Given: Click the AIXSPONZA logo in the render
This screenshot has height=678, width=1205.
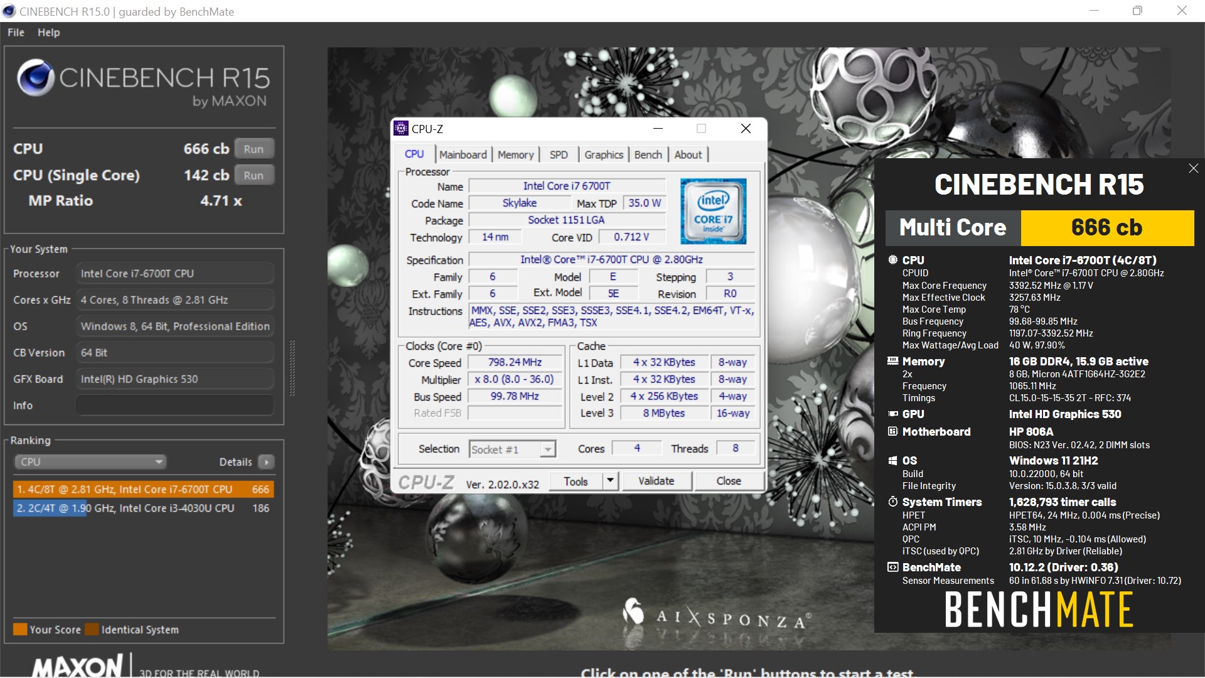Looking at the screenshot, I should tap(716, 615).
